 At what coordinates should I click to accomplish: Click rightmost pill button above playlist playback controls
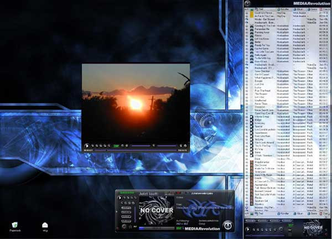click(287, 221)
